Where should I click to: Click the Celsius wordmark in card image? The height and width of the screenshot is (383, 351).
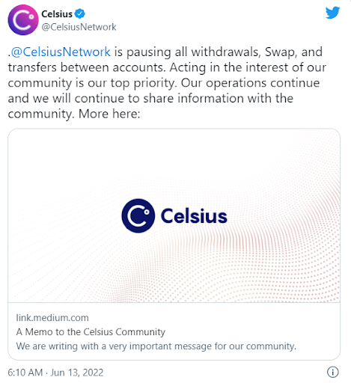194,216
